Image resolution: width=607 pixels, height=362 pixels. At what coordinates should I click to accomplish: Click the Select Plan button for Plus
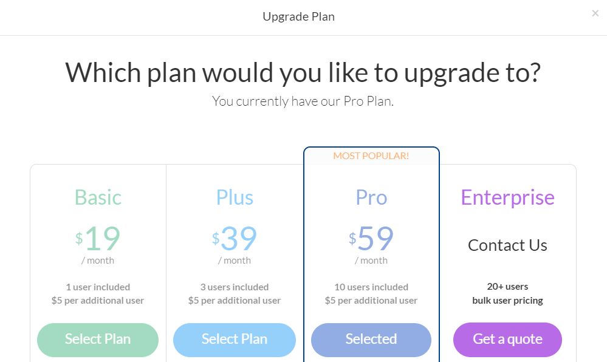click(234, 340)
